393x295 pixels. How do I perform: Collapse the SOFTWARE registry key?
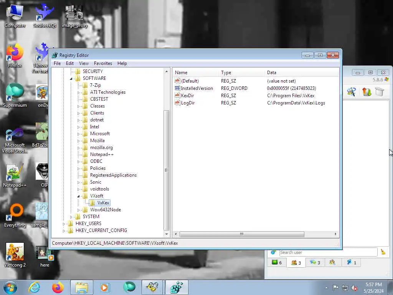tap(71, 78)
